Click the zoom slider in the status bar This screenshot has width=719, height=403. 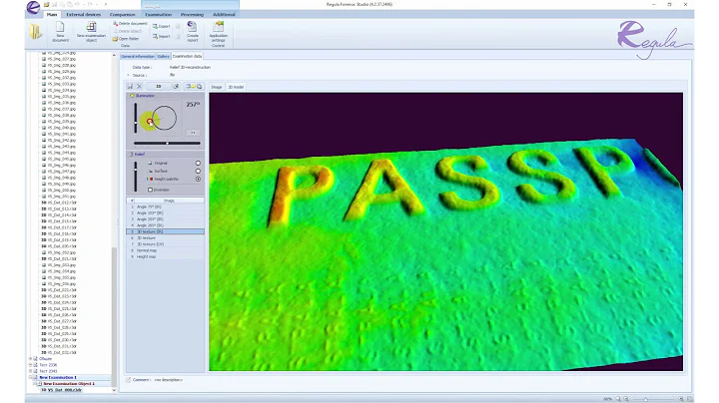pos(653,399)
